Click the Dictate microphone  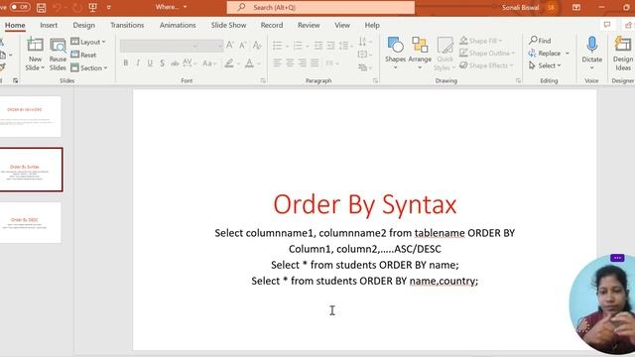pyautogui.click(x=592, y=53)
